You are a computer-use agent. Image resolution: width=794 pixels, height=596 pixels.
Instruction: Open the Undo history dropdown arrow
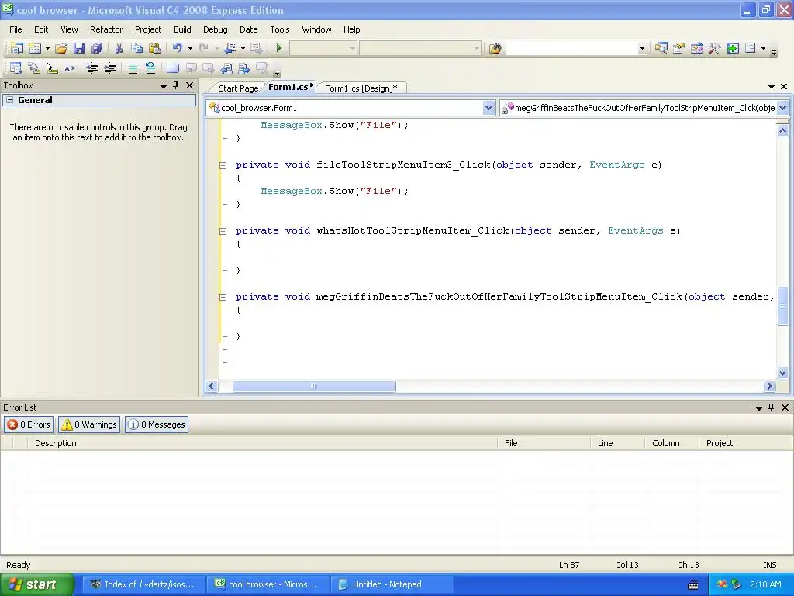tap(191, 48)
